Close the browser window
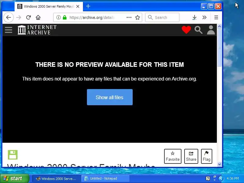 218,6
